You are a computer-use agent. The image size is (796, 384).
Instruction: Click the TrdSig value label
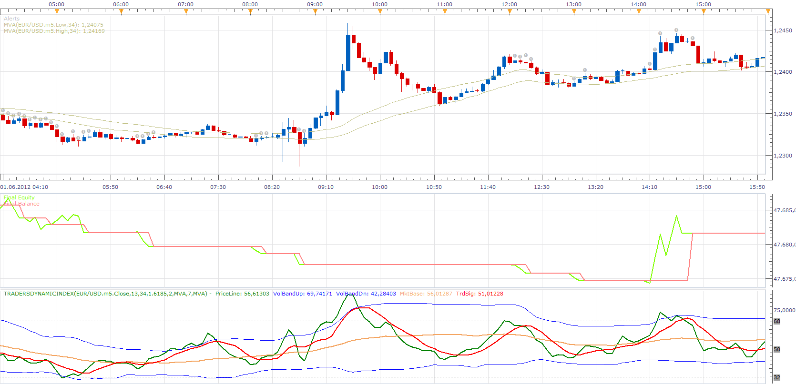click(x=480, y=294)
